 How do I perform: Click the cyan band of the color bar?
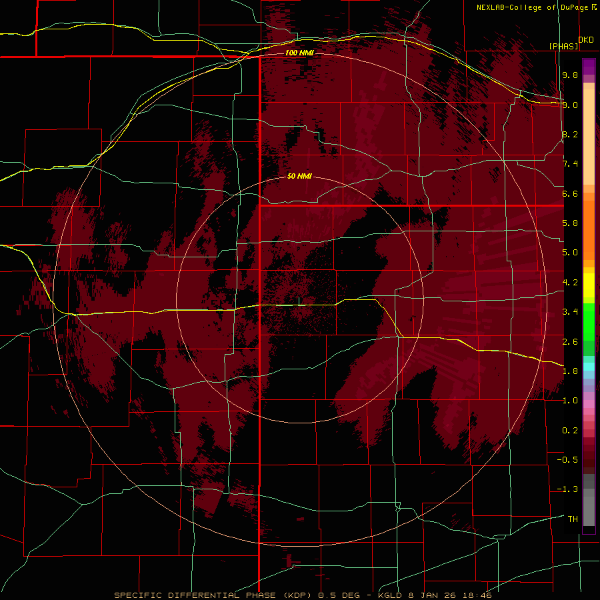click(x=589, y=367)
